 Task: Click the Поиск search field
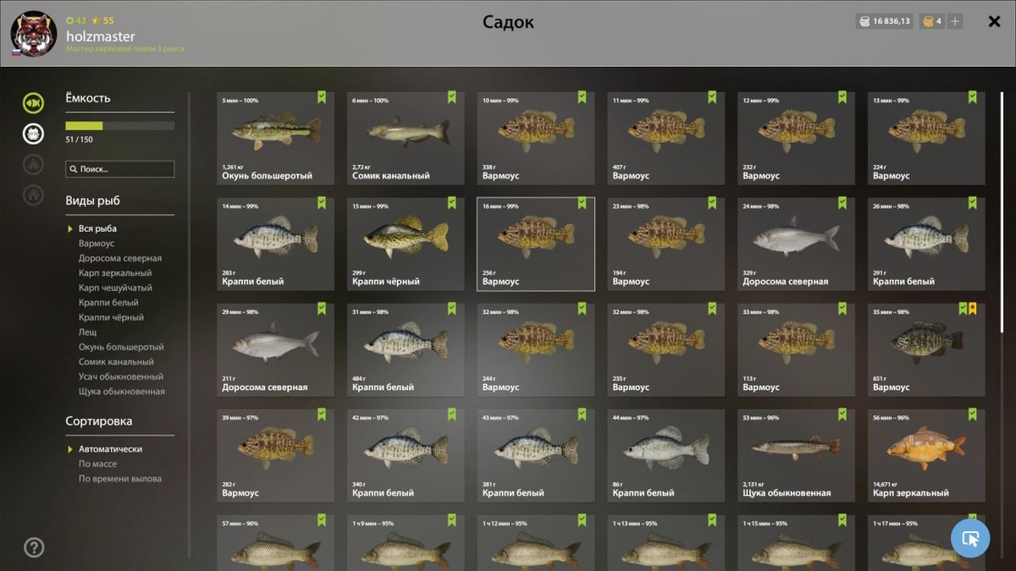tap(120, 169)
